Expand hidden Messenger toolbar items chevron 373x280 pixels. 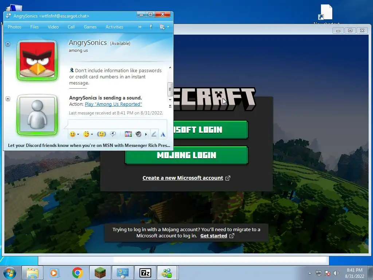(x=140, y=27)
